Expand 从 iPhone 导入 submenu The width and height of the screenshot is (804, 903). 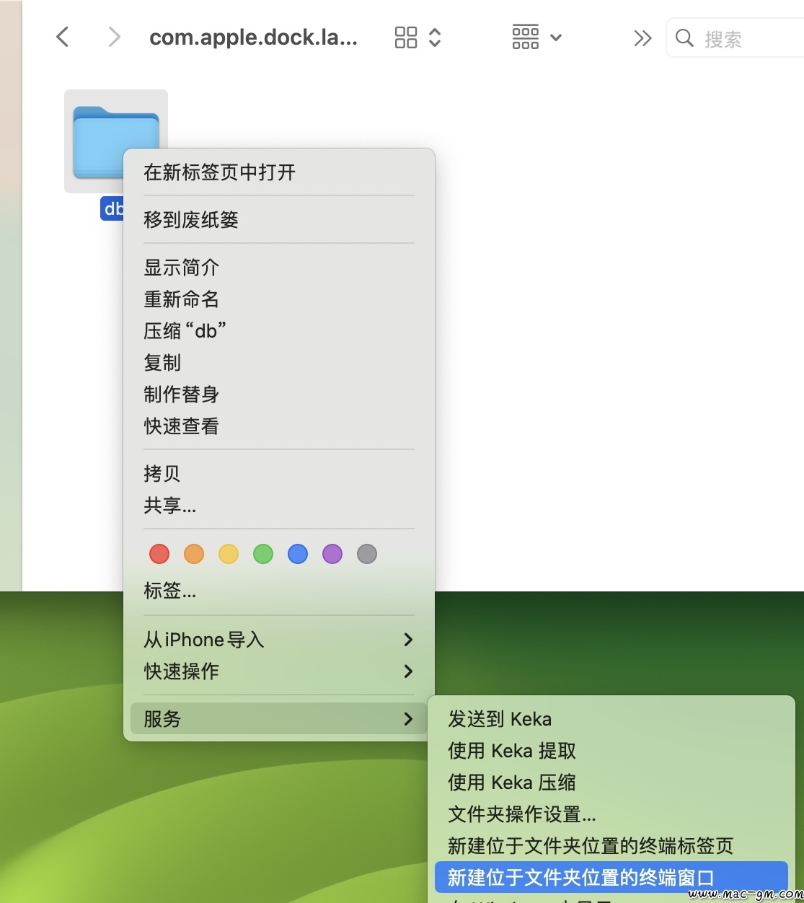click(279, 640)
